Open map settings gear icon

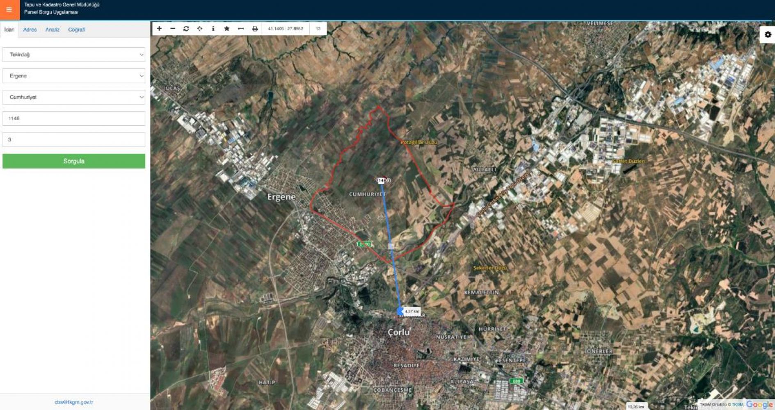768,35
